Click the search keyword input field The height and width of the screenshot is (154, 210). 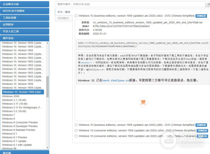click(x=130, y=4)
